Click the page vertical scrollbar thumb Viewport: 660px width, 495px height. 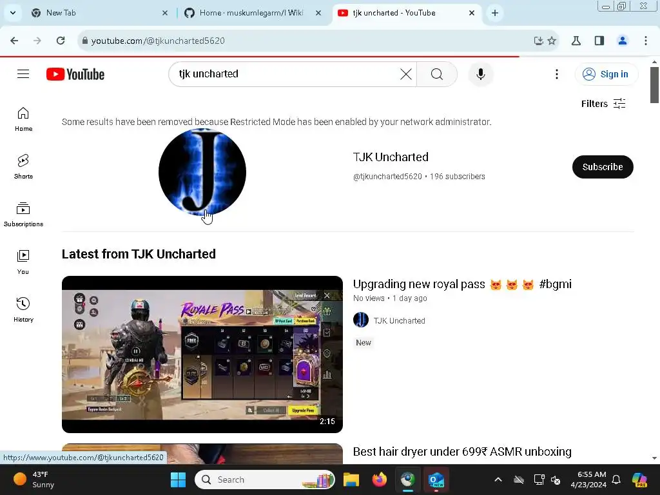pos(654,84)
